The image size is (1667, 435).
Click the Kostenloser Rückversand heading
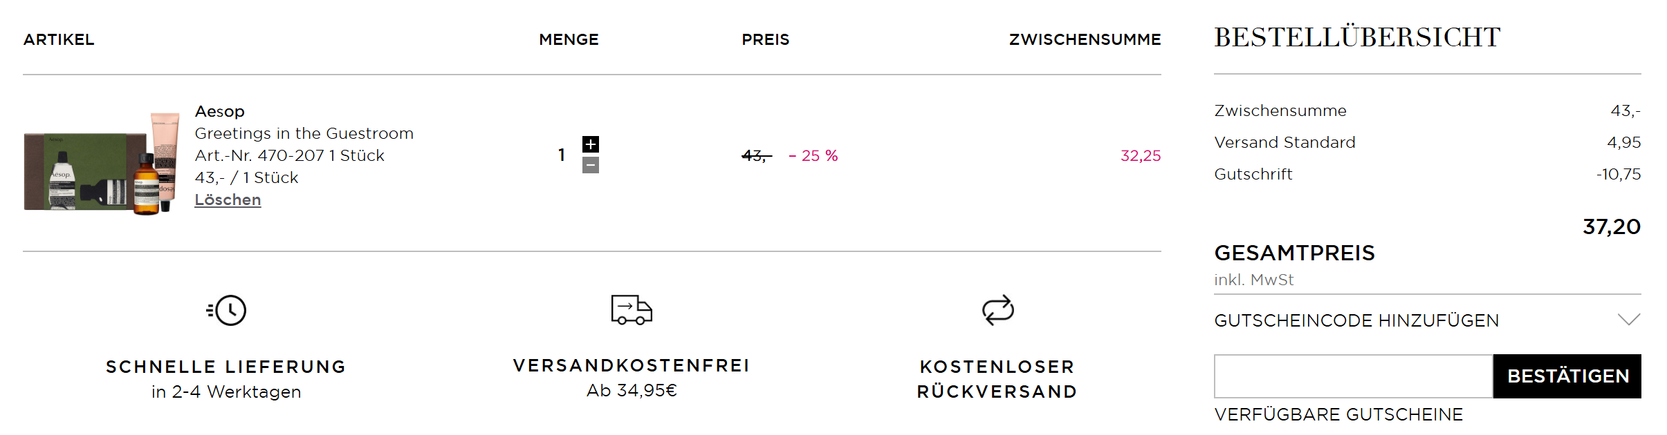(997, 379)
